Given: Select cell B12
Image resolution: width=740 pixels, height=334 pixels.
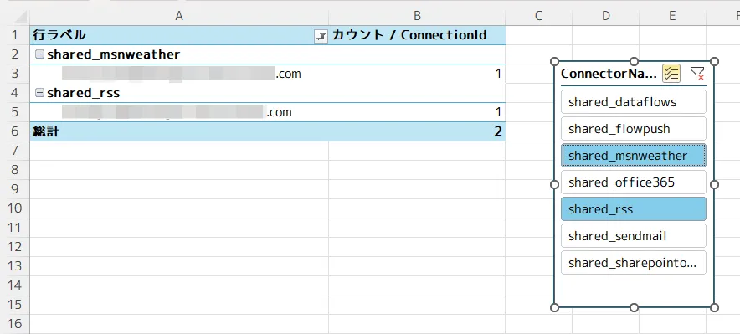Looking at the screenshot, I should pos(417,247).
